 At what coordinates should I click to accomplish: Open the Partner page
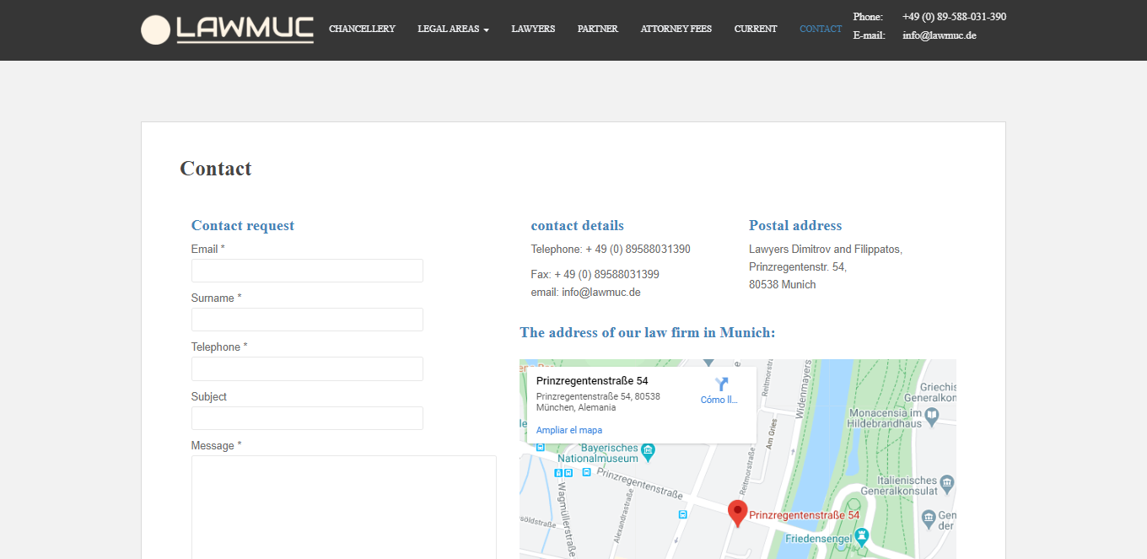598,29
